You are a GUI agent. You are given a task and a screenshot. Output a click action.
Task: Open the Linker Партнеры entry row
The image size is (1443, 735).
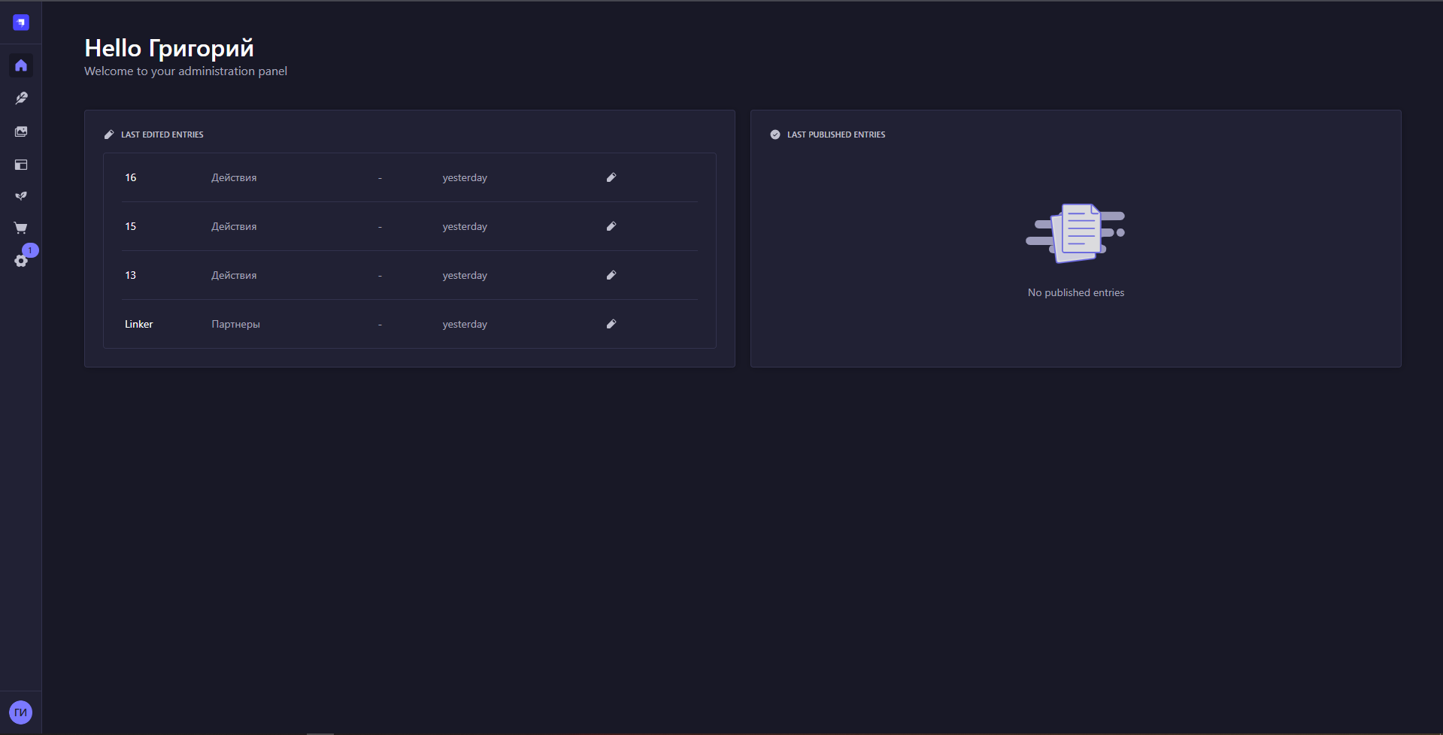(235, 324)
